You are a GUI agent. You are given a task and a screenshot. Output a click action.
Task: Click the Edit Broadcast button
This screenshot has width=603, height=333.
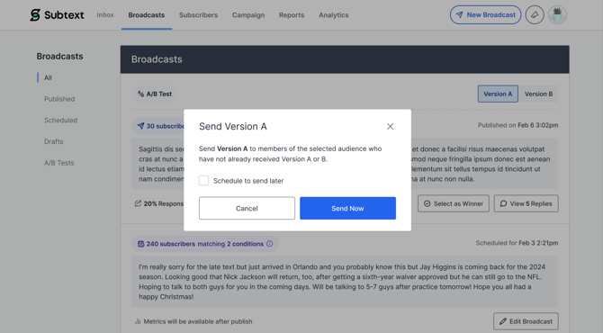tap(526, 321)
